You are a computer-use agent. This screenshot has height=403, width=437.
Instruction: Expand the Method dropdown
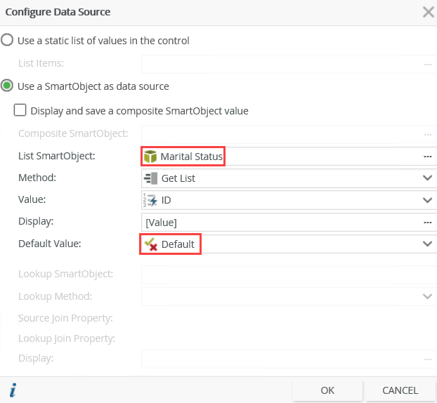428,178
